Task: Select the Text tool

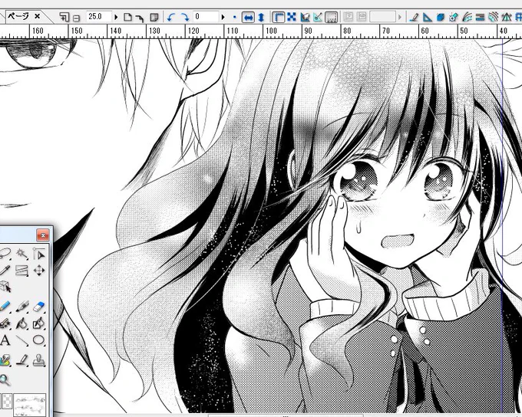Action: (x=5, y=340)
